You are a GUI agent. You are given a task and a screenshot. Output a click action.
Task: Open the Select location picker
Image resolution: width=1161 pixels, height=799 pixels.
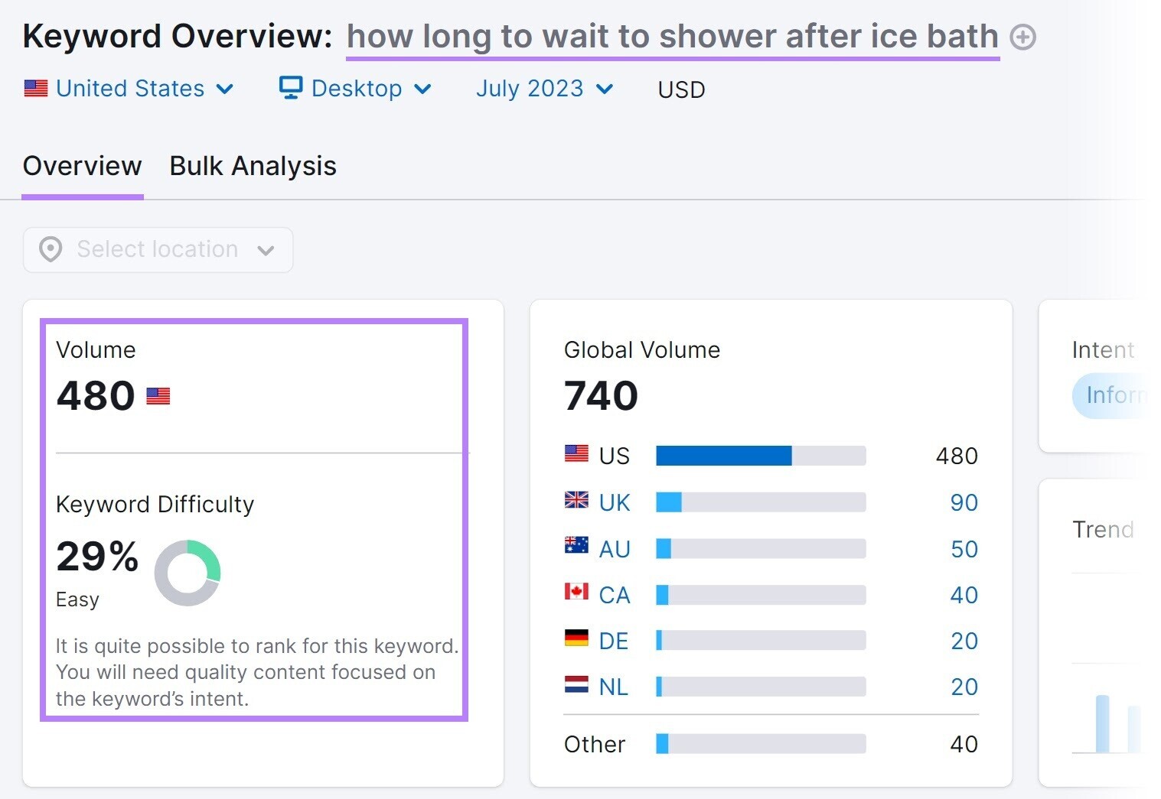click(x=157, y=249)
